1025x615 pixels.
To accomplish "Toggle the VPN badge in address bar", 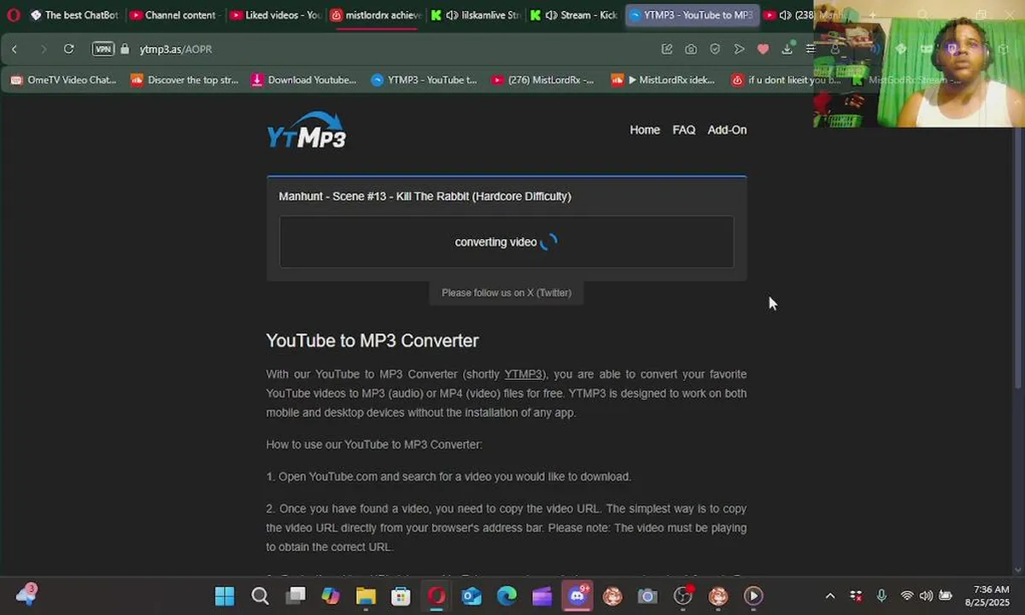I will click(x=103, y=50).
